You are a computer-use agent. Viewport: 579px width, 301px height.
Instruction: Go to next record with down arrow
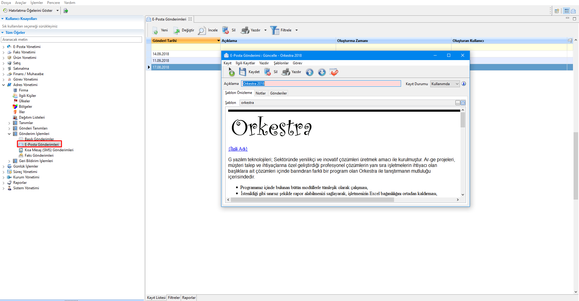(x=322, y=72)
